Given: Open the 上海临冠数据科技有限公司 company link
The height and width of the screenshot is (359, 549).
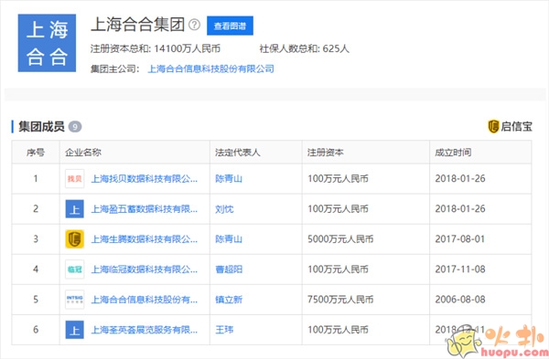Looking at the screenshot, I should [x=145, y=269].
